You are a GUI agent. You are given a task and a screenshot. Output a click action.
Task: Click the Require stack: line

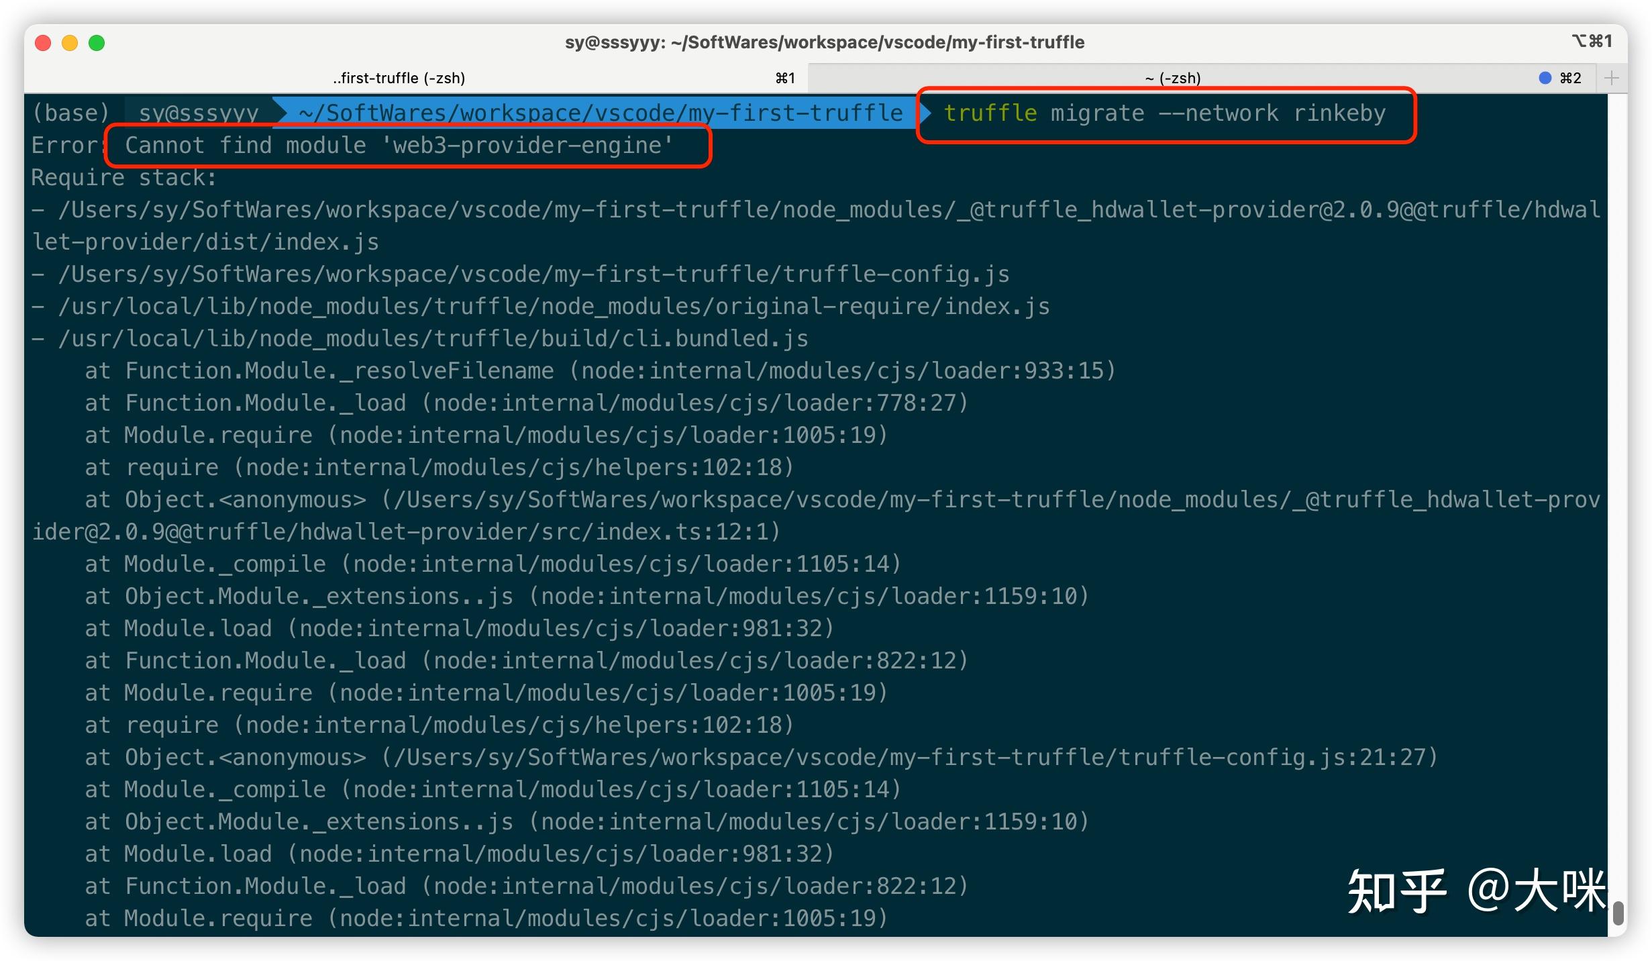(x=123, y=178)
